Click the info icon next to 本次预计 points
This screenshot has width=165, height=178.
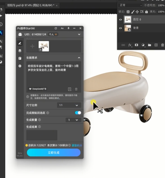pyautogui.click(x=70, y=145)
